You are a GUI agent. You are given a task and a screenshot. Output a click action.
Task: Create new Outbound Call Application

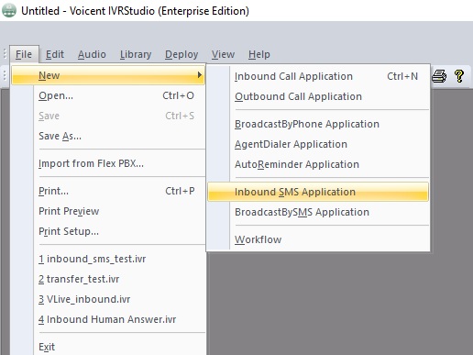click(x=318, y=96)
